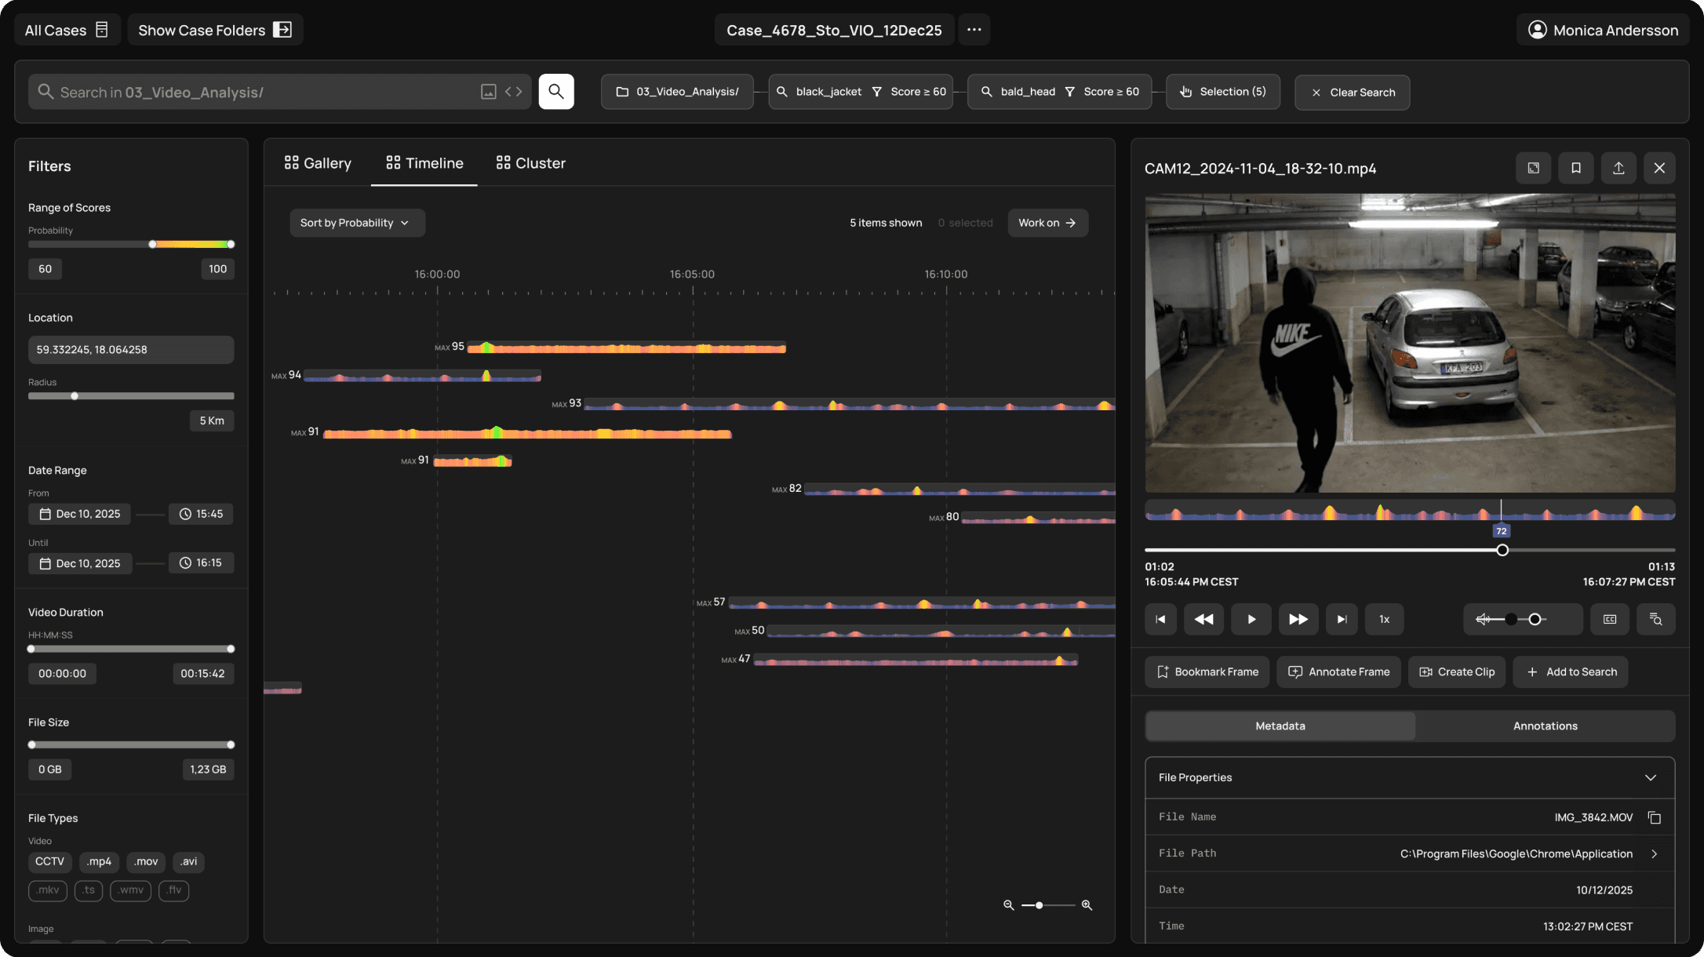Viewport: 1704px width, 957px height.
Task: Expand the File Path chevron
Action: pos(1655,853)
